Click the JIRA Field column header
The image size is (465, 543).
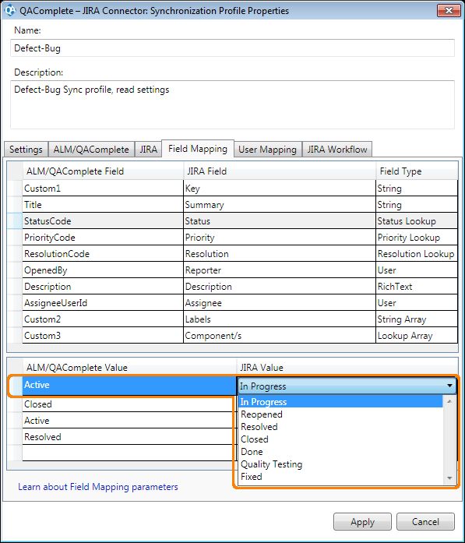[280, 171]
